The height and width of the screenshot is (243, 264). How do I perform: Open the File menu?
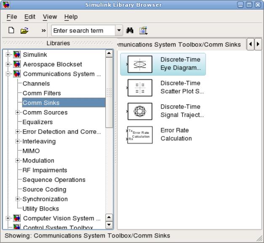pyautogui.click(x=12, y=17)
